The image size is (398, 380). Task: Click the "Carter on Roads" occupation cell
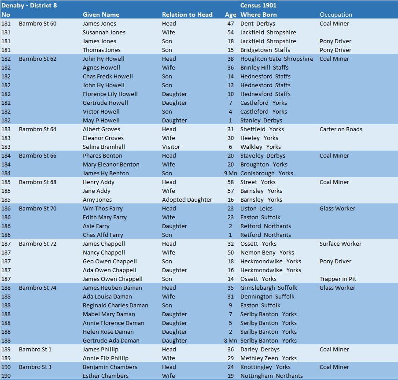(341, 129)
